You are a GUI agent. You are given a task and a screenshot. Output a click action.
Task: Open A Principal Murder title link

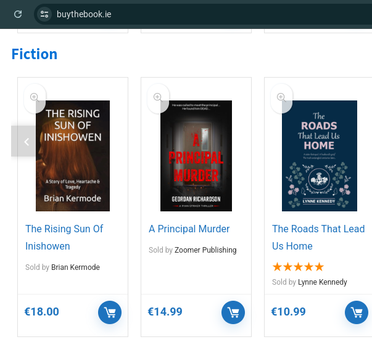(189, 229)
